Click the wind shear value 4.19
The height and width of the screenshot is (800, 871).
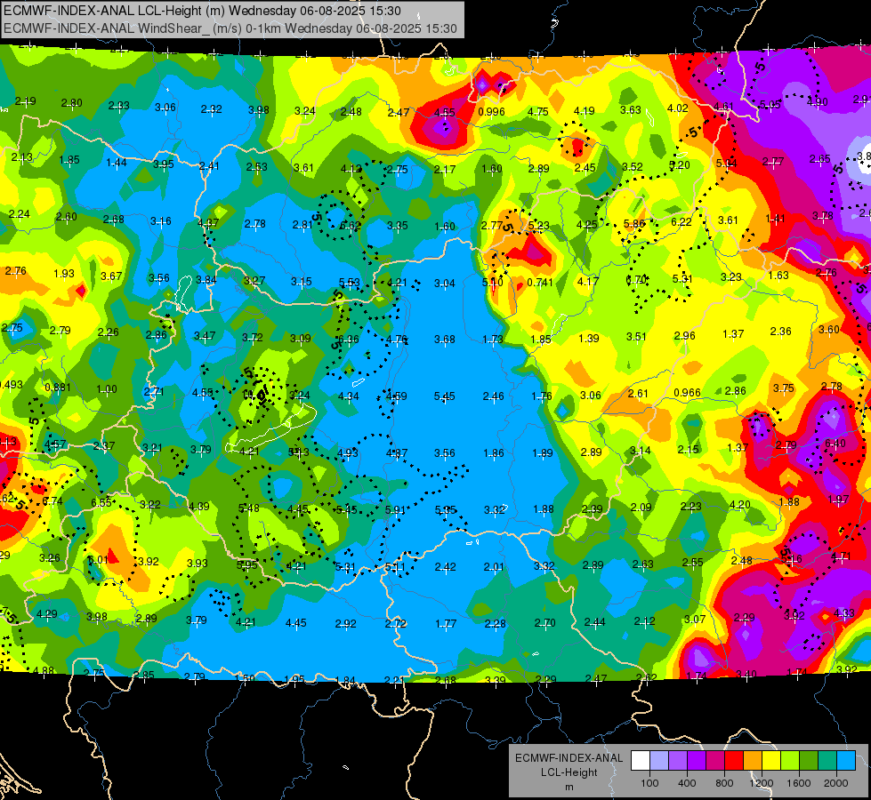(x=585, y=110)
